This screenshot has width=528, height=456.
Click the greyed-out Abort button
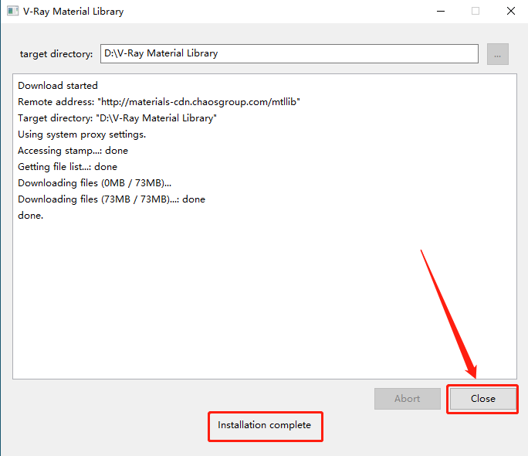407,399
